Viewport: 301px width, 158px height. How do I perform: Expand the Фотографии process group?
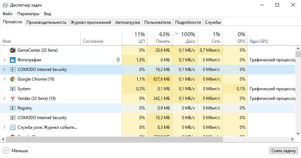click(x=4, y=60)
